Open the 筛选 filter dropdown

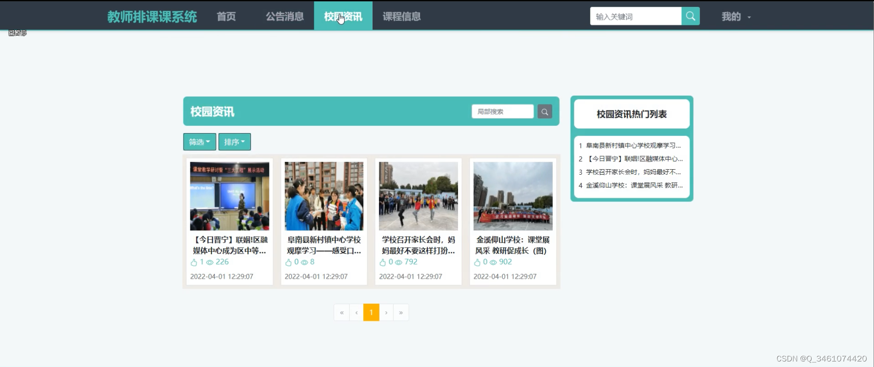click(x=199, y=142)
